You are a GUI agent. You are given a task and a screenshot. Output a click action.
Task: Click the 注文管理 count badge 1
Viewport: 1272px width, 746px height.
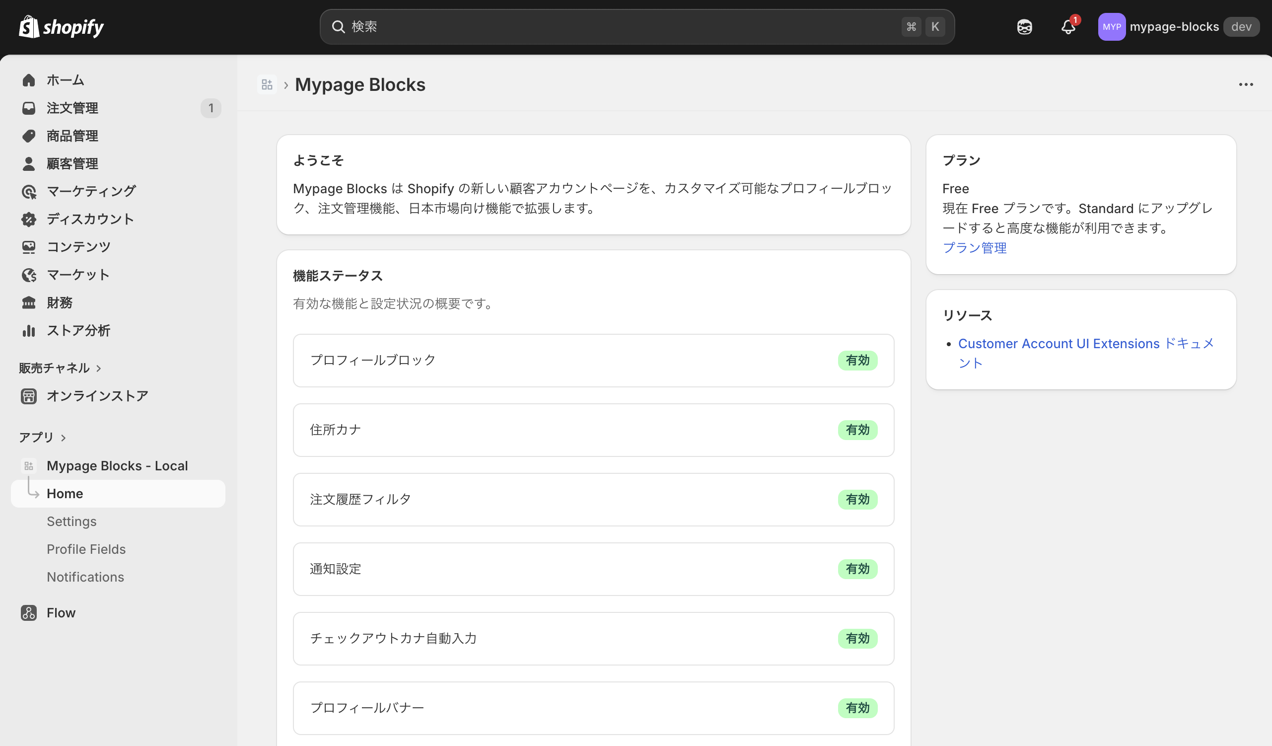[211, 108]
